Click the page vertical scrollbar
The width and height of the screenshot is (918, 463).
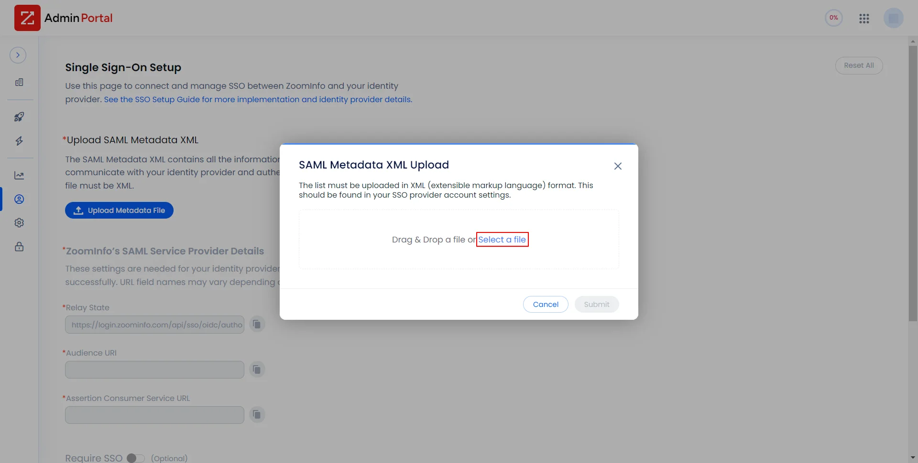[913, 184]
